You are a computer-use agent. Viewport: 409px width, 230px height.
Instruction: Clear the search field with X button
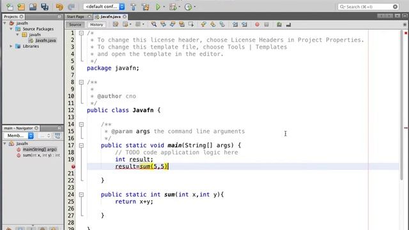[x=395, y=6]
